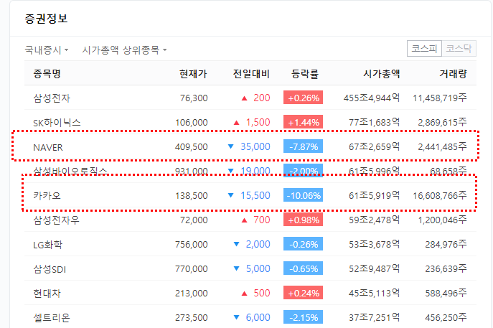Click the 52조9,487억 market cap value
Viewport: 493px width, 328px height.
pos(374,268)
